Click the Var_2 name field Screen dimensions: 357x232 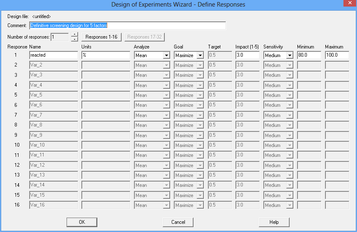(53, 65)
